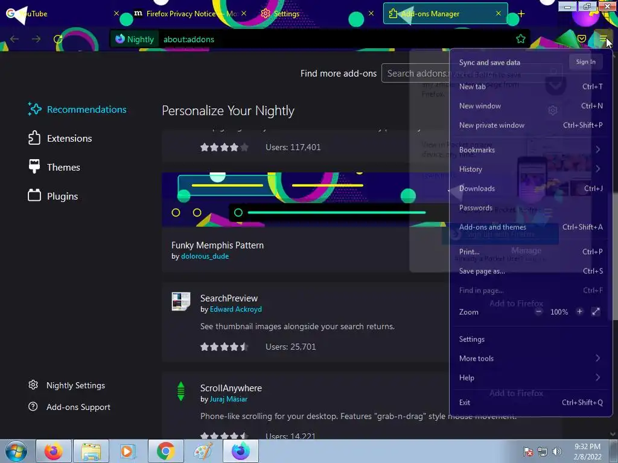Open media player from the taskbar

tap(128, 451)
